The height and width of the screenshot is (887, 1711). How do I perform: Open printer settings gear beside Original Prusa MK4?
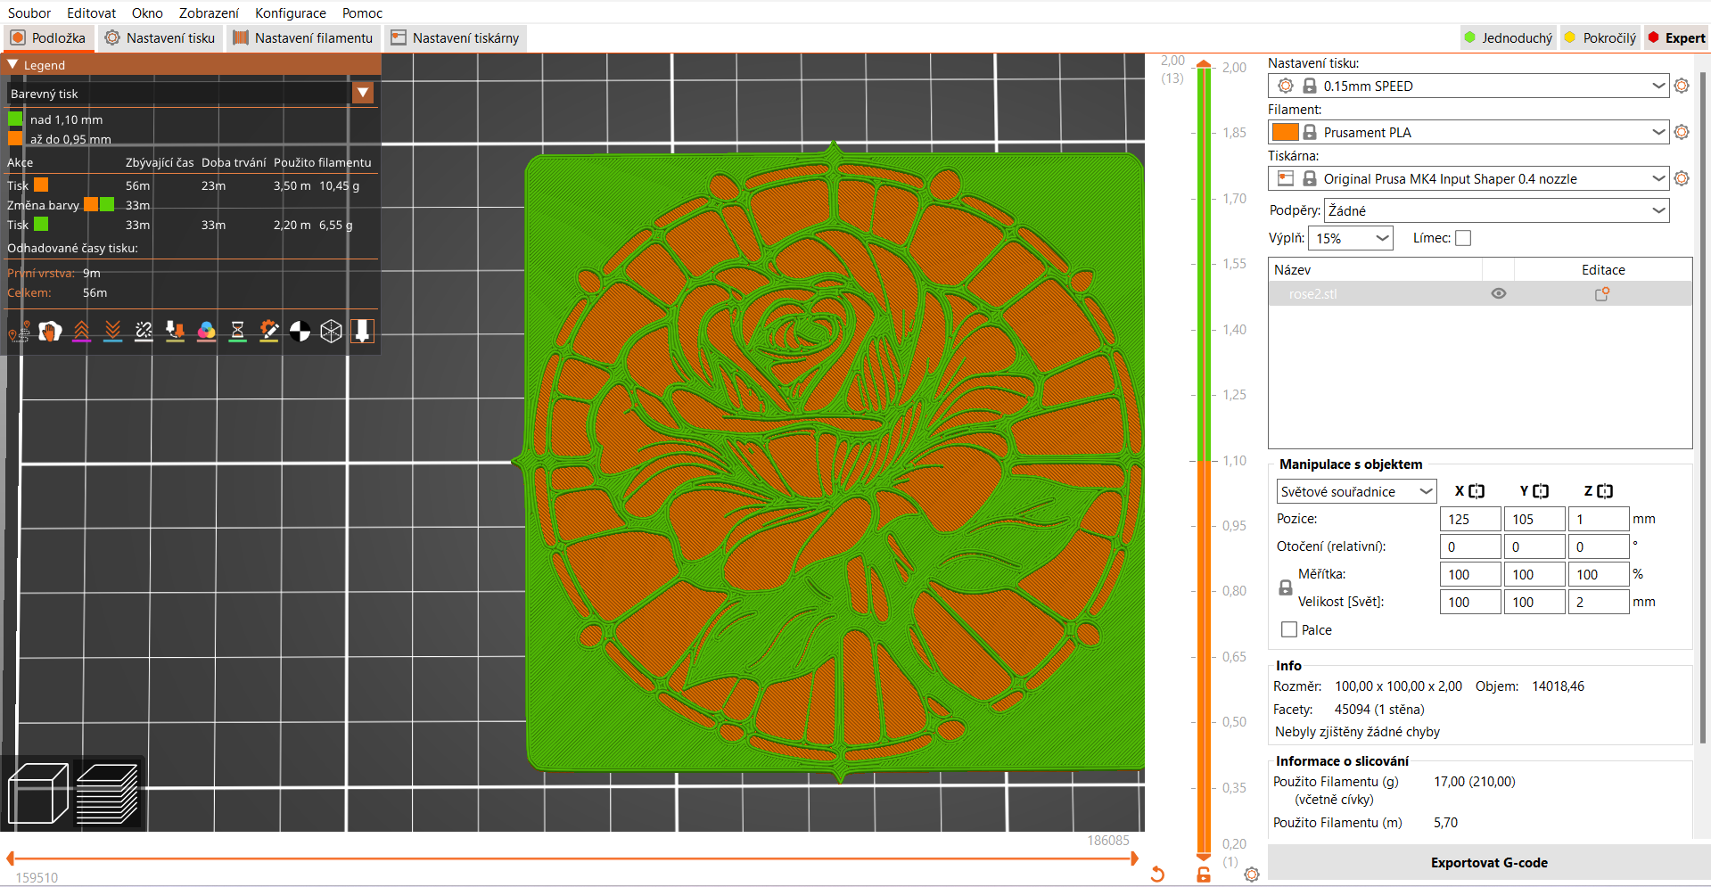(x=1682, y=178)
